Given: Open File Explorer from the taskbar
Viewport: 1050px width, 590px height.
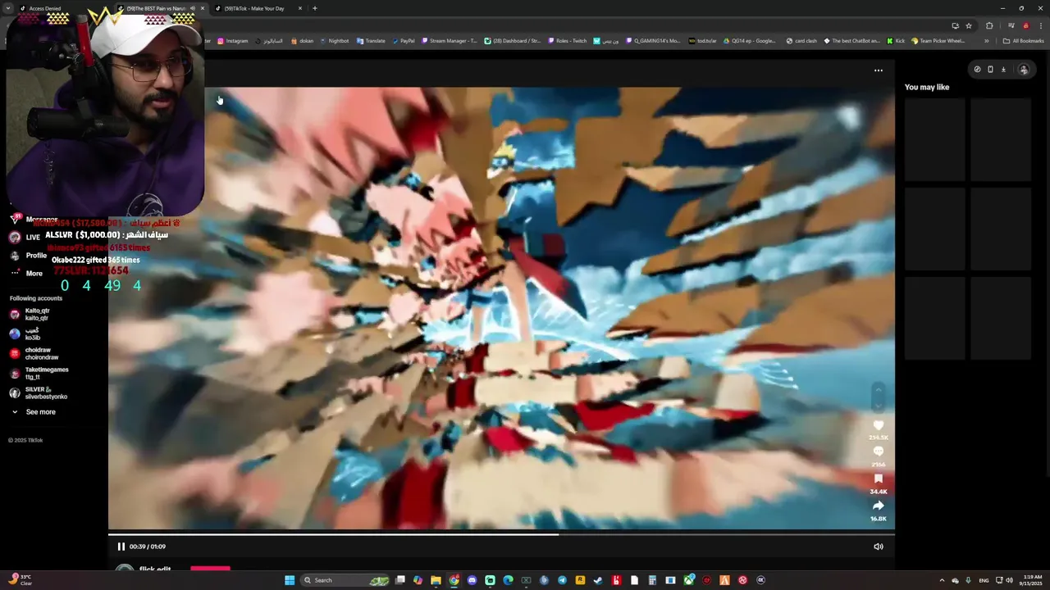Looking at the screenshot, I should point(436,580).
